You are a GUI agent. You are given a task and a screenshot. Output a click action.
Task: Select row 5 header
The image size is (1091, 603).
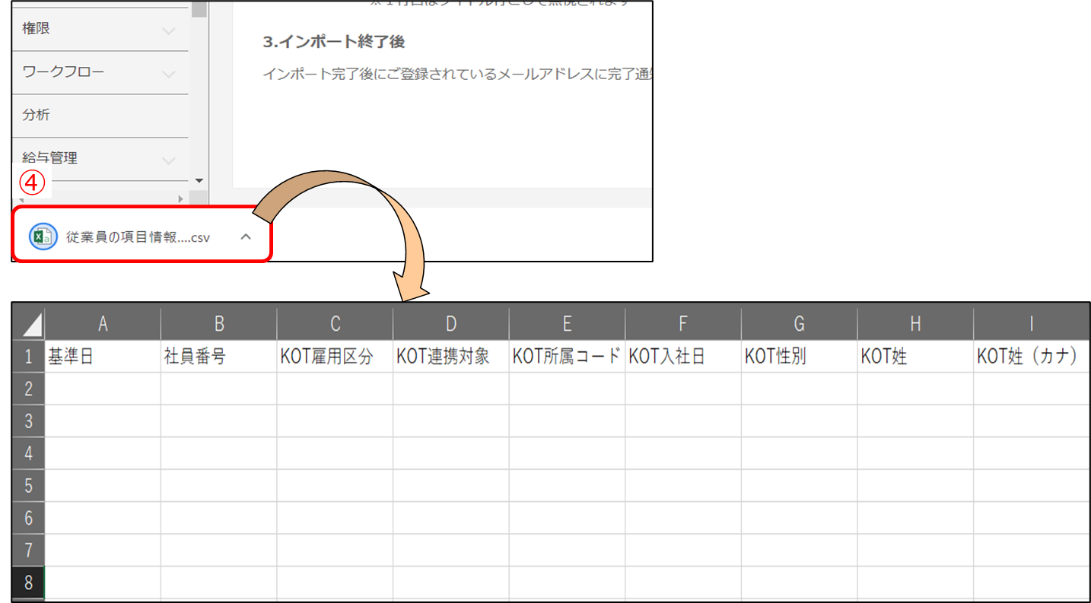pos(28,485)
